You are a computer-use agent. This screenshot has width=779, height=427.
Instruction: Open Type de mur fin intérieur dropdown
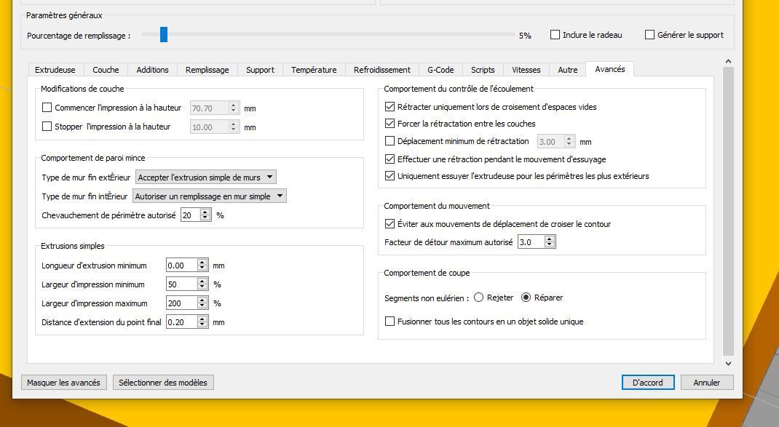pyautogui.click(x=209, y=196)
